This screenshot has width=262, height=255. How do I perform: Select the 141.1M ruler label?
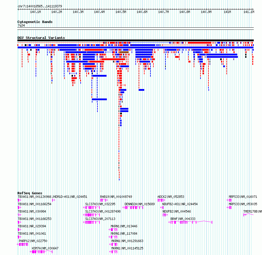point(249,12)
